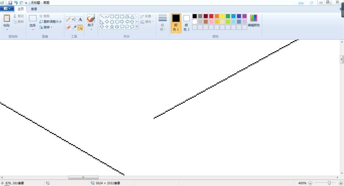The height and width of the screenshot is (186, 344).
Task: Select the Magnifier tool
Action: (x=80, y=27)
